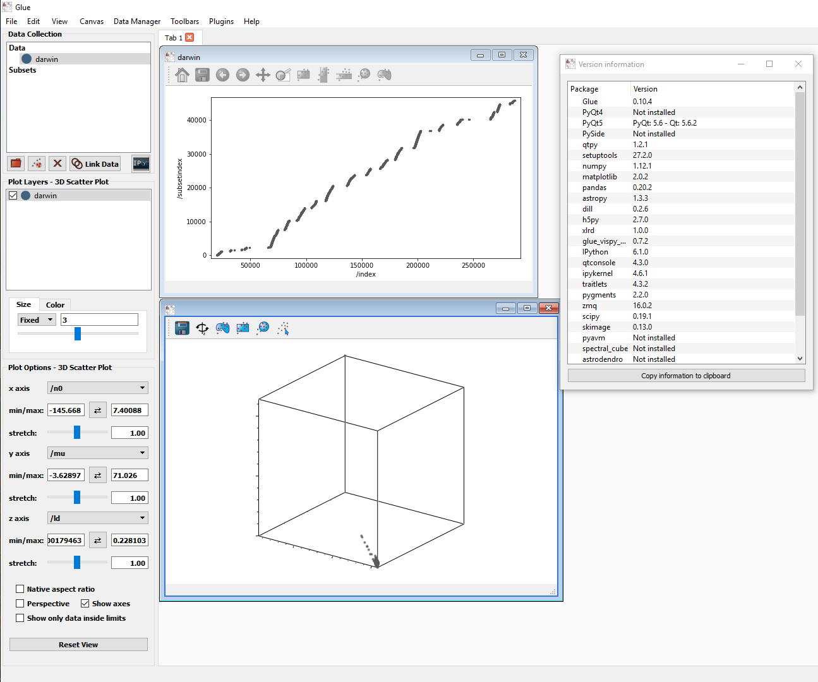
Task: Enable the Perspective checkbox
Action: point(20,603)
